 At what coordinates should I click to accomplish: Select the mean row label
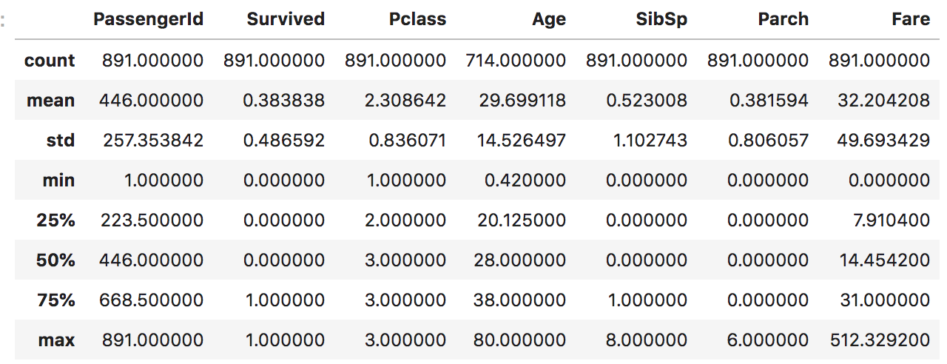click(51, 100)
